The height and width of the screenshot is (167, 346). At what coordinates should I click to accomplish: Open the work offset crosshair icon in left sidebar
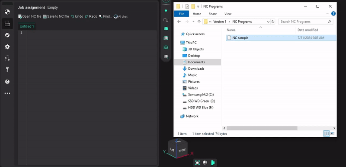7,12
